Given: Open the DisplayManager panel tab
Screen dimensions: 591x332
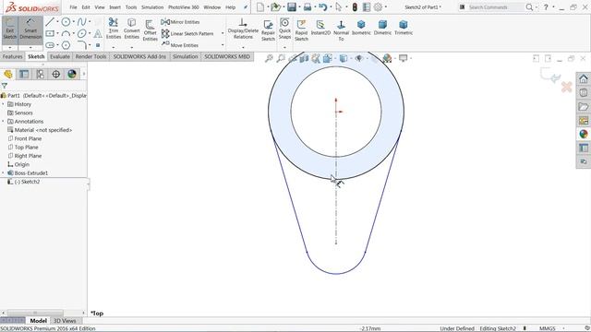Looking at the screenshot, I should pos(72,74).
